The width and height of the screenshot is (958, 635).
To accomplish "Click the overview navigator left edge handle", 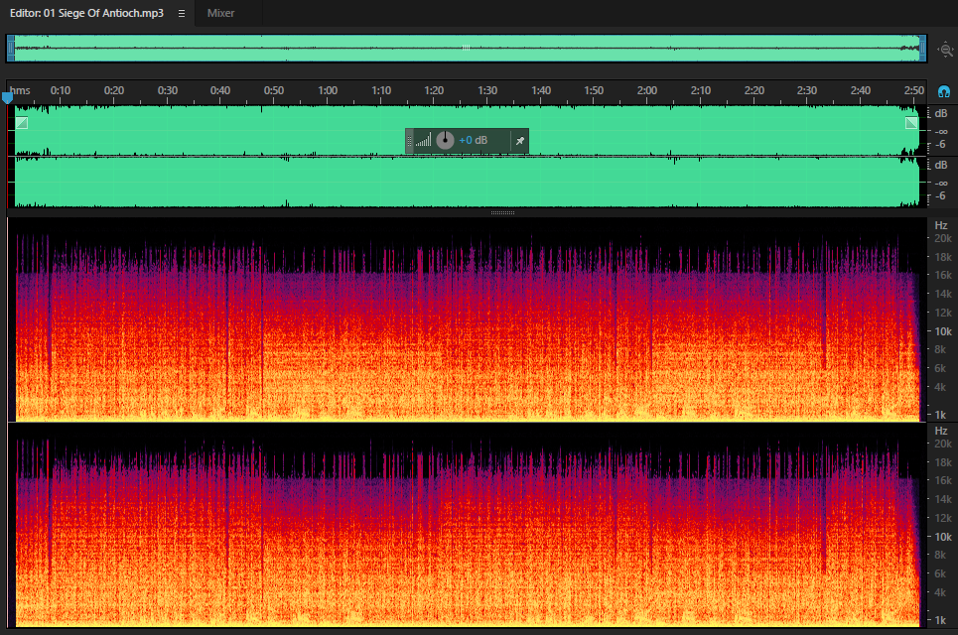I will tap(10, 49).
